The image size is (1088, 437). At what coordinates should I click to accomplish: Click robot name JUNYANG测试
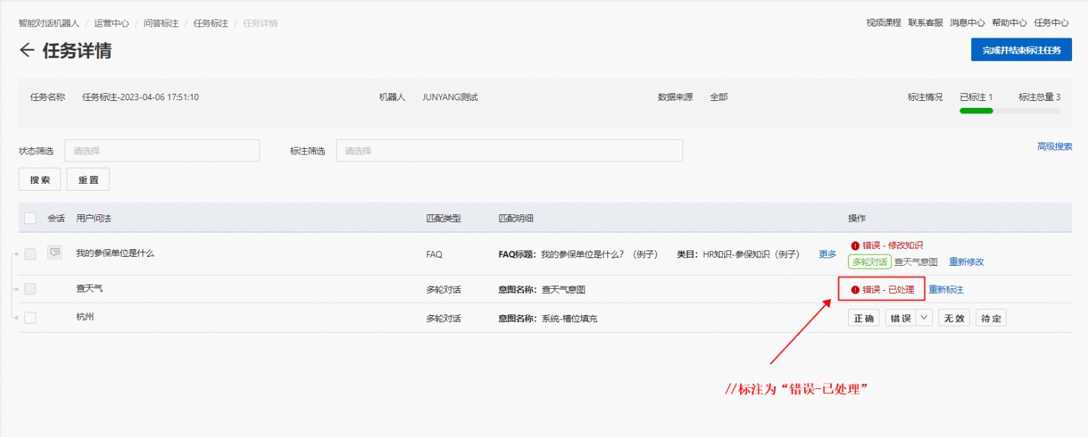(450, 97)
